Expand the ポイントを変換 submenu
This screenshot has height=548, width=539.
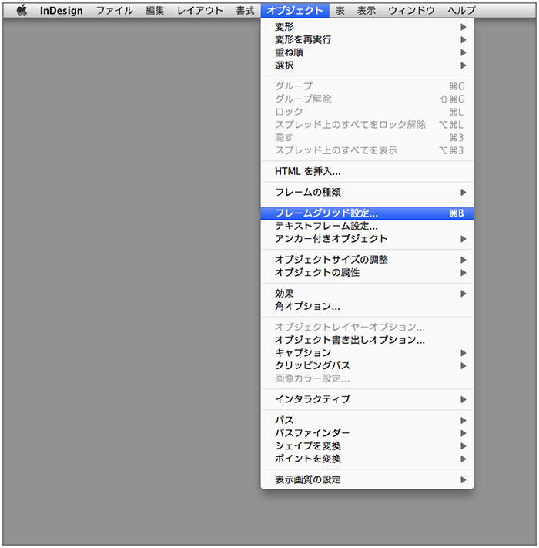[x=367, y=459]
